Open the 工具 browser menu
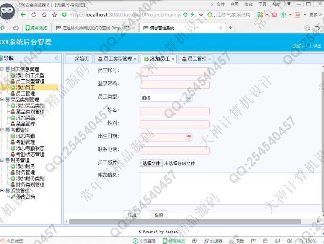Image resolution: width=324 pixels, height=244 pixels. (x=262, y=4)
